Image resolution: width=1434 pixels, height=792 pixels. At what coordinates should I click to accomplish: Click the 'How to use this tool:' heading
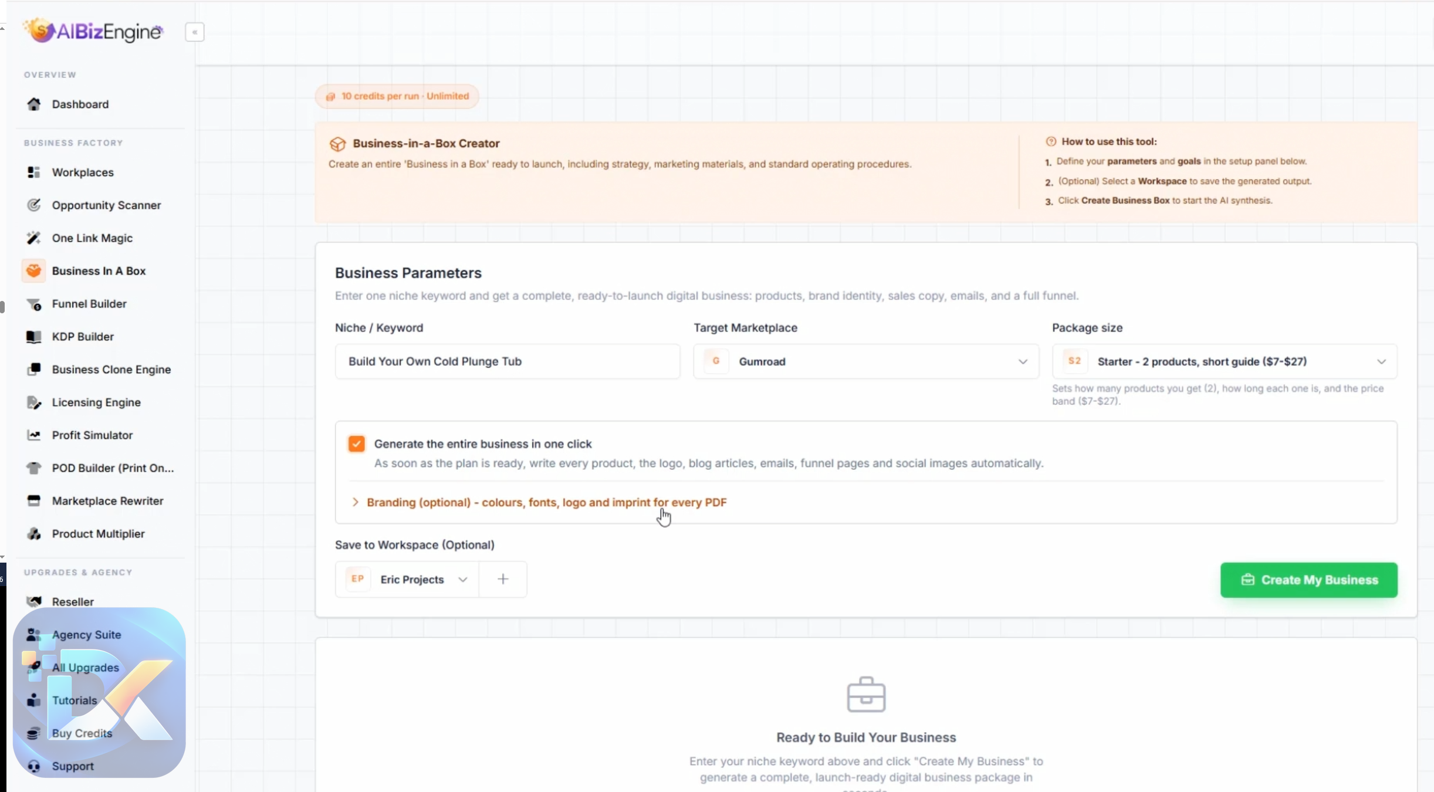click(x=1109, y=141)
